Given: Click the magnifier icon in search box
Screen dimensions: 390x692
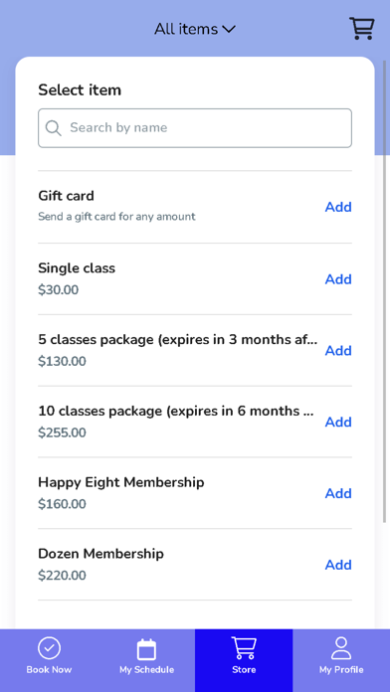Looking at the screenshot, I should pyautogui.click(x=54, y=128).
